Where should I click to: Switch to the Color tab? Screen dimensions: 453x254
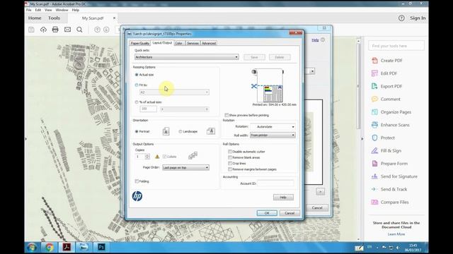click(179, 43)
